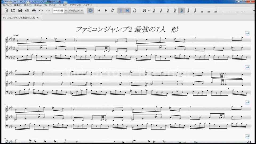Select the longa note duration
This screenshot has width=256, height=144.
coord(216,11)
